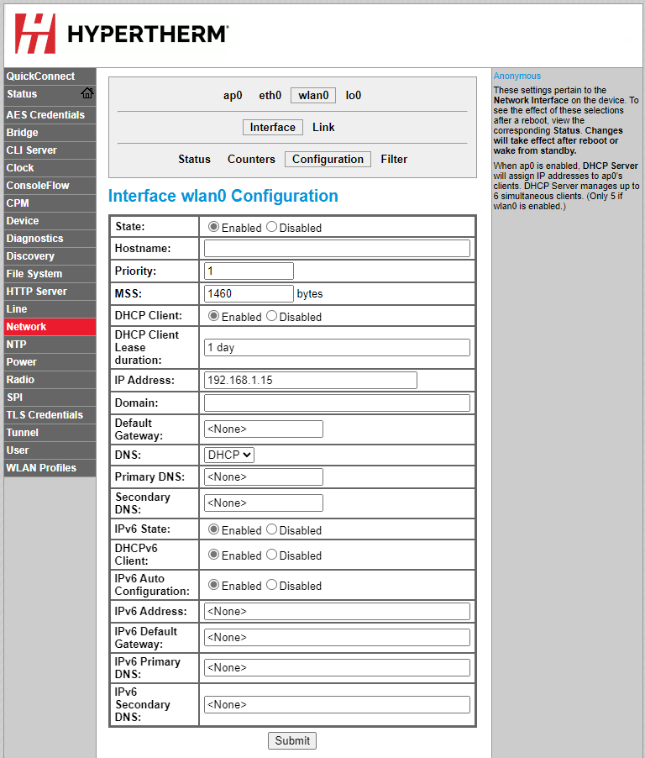The height and width of the screenshot is (758, 645).
Task: Open the DNS dropdown menu
Action: pos(229,455)
